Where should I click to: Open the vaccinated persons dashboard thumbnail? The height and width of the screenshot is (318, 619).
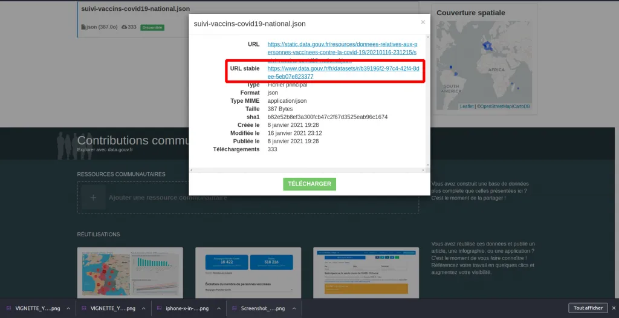248,272
